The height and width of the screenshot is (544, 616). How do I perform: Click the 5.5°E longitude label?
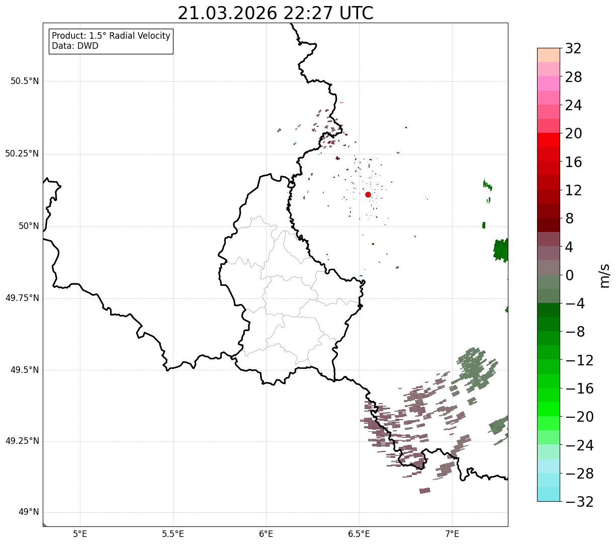(x=173, y=534)
